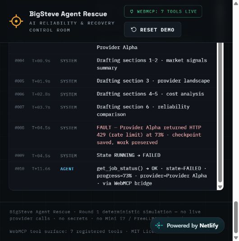239x241 pixels.
Task: Click the Netlify logo icon
Action: 159,226
